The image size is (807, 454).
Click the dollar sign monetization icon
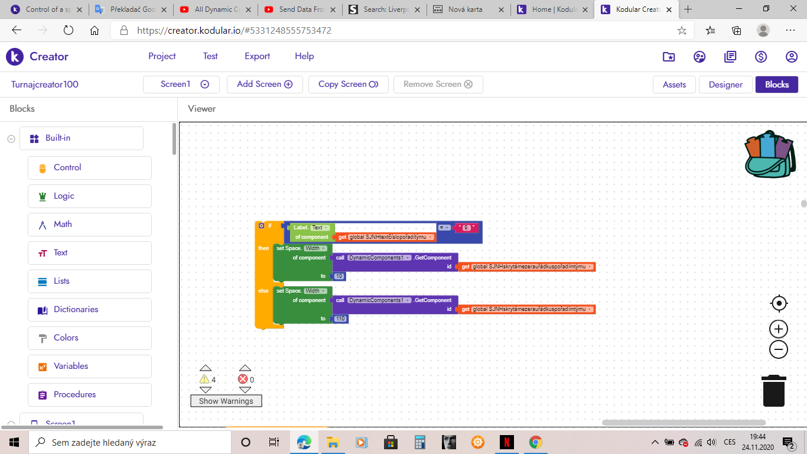[x=761, y=57]
